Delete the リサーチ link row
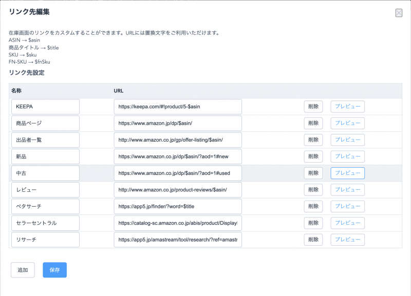The width and height of the screenshot is (411, 296). click(313, 240)
